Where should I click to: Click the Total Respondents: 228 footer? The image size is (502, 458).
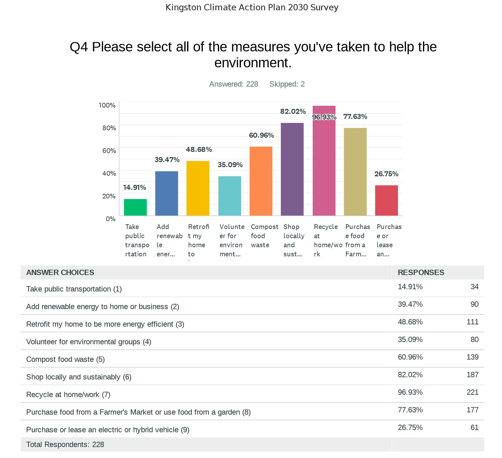65,444
